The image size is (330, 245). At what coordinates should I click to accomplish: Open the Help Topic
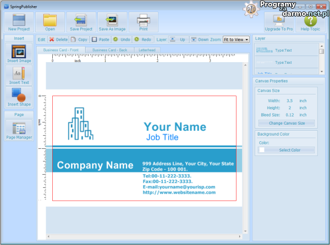click(x=310, y=21)
